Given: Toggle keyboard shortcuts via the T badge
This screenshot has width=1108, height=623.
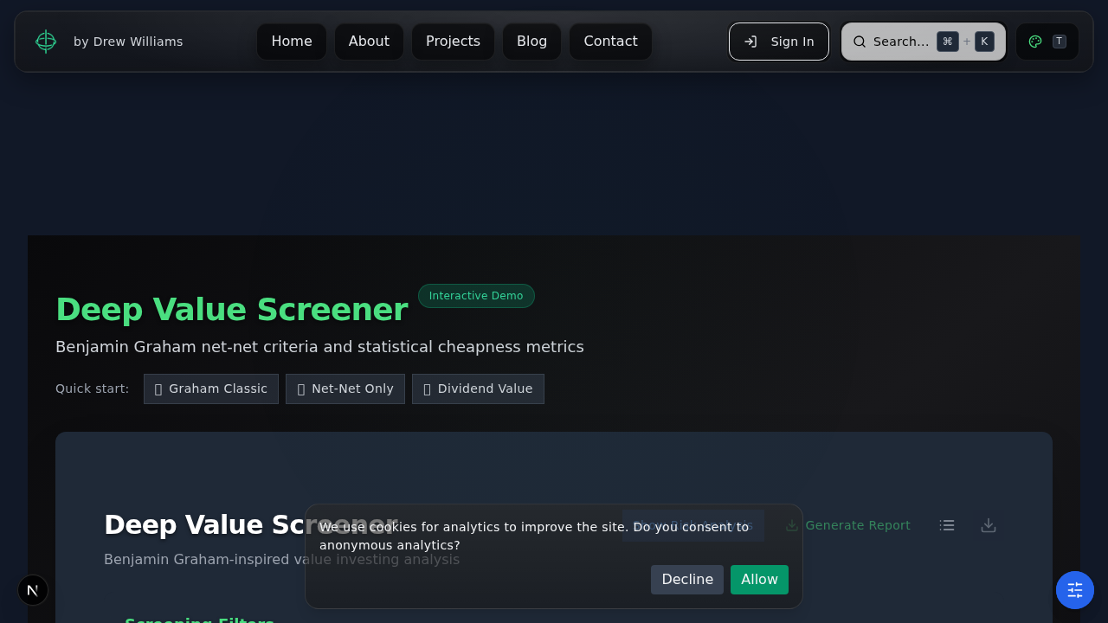Looking at the screenshot, I should [1059, 41].
